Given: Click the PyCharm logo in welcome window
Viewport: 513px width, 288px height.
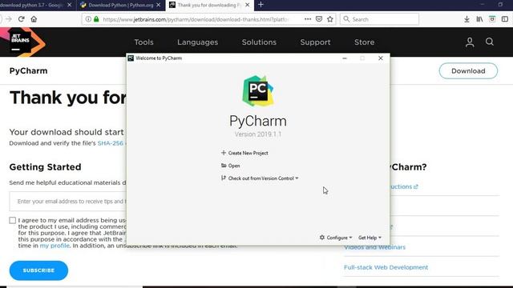Looking at the screenshot, I should [x=258, y=91].
